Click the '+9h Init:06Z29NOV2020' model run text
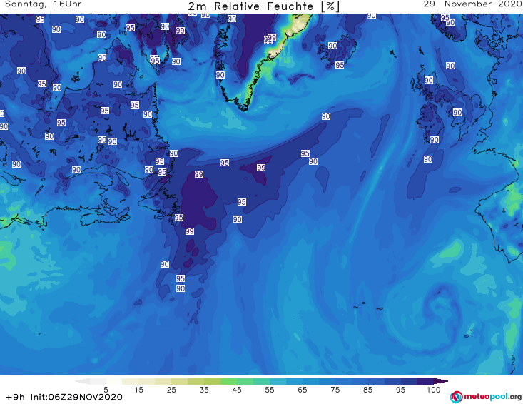 [64, 397]
